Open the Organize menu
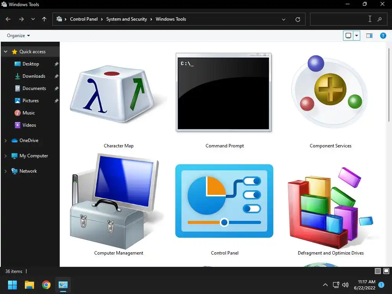Viewport: 392px width, 294px height. tap(18, 36)
